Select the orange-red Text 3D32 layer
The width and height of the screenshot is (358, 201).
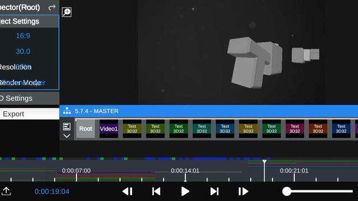318,129
